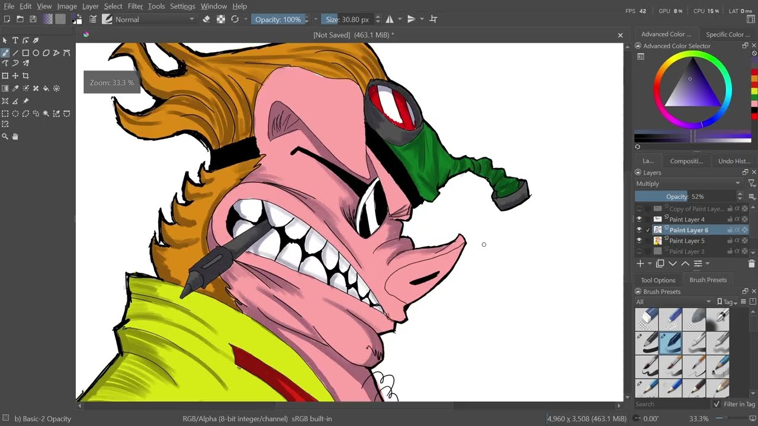
Task: Duplicate the layer in Layers panel
Action: click(x=660, y=264)
